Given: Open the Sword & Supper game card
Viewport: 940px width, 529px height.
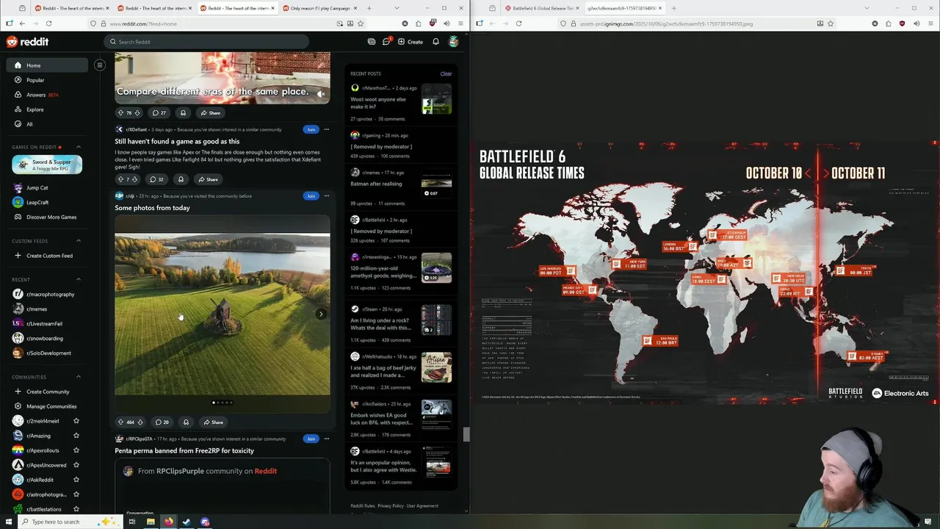Looking at the screenshot, I should point(47,165).
